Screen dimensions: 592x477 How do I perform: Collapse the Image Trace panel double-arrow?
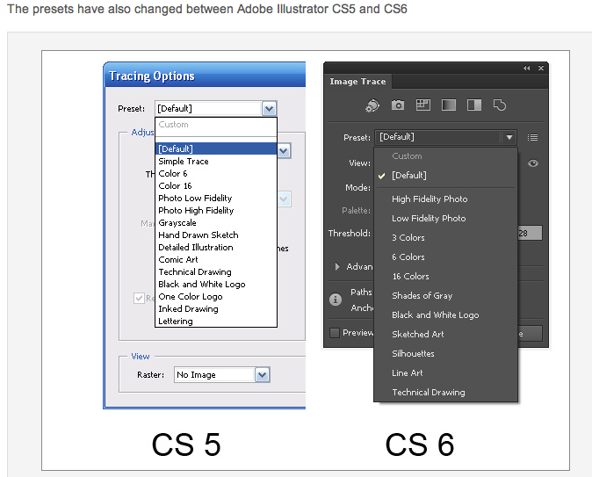click(527, 68)
